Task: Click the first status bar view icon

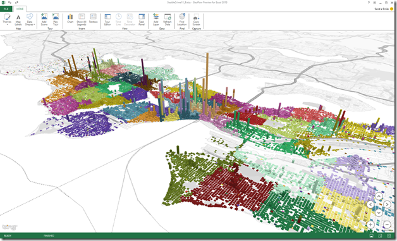Action: (372, 236)
